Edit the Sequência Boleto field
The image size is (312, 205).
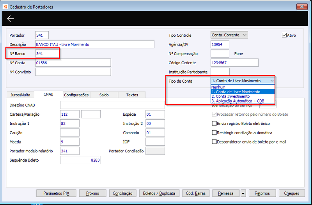(x=80, y=160)
